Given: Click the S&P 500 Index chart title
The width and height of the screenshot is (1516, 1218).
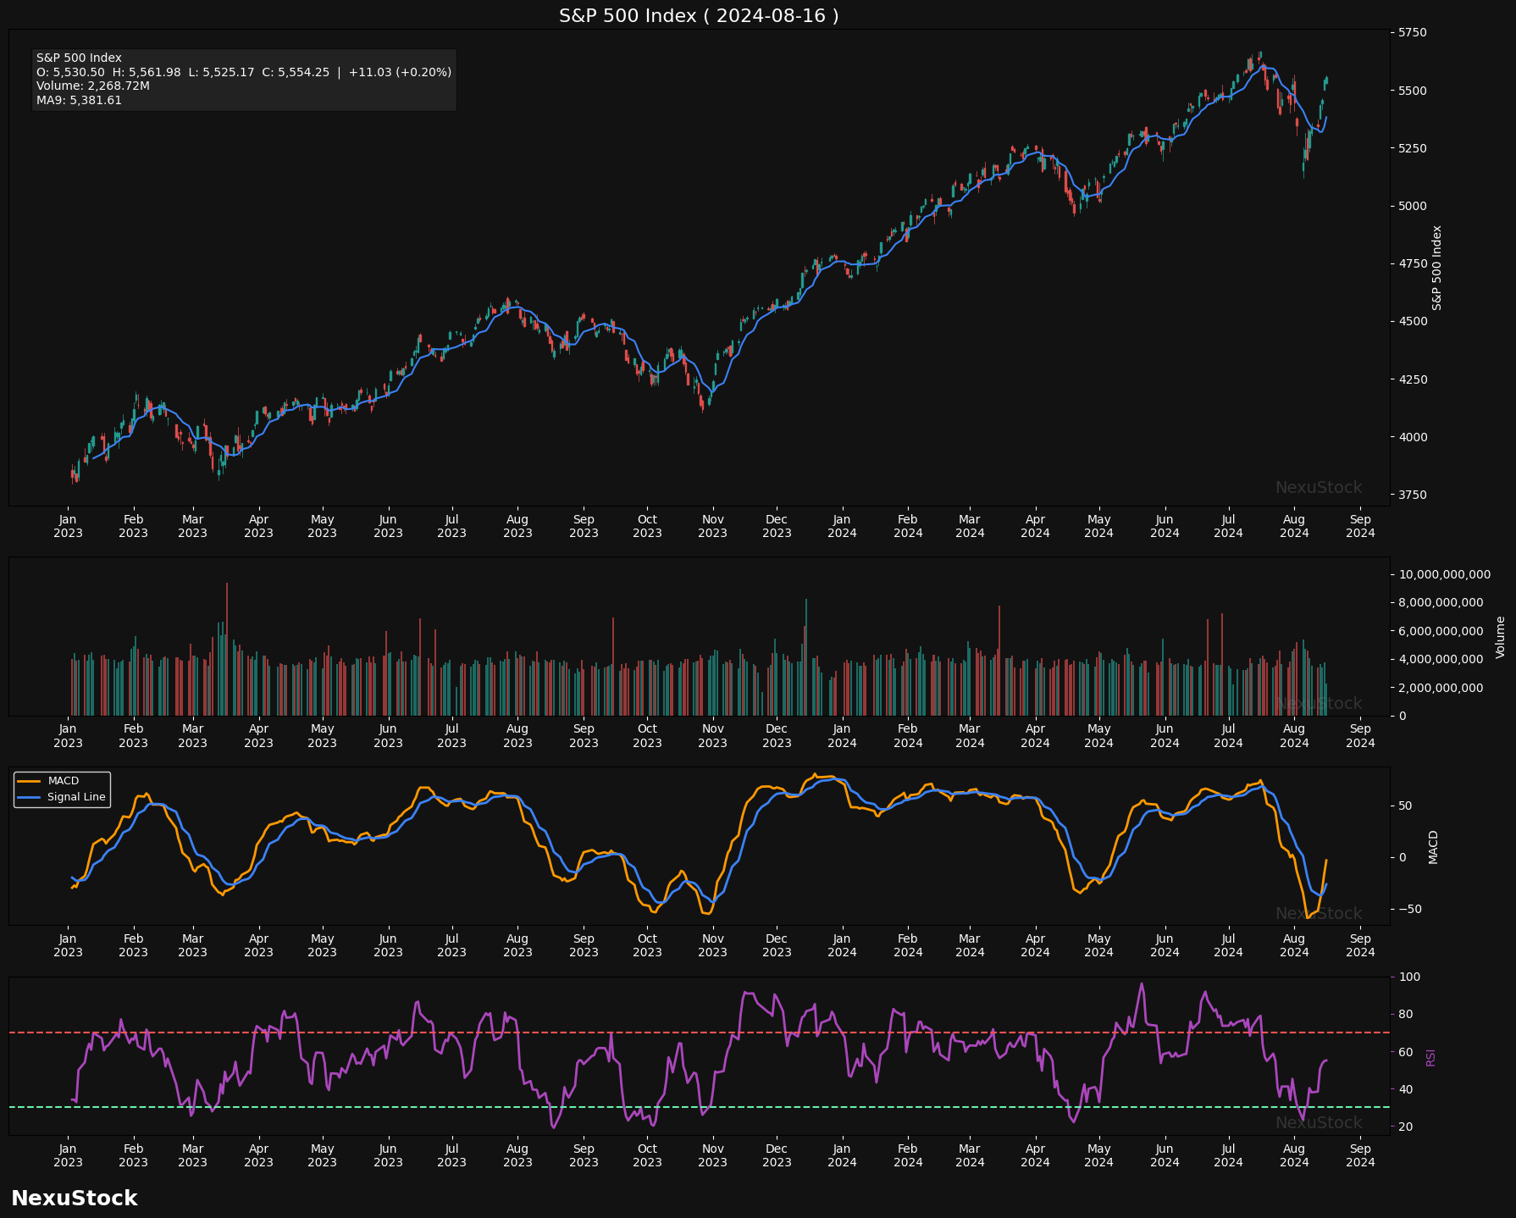Looking at the screenshot, I should point(699,16).
